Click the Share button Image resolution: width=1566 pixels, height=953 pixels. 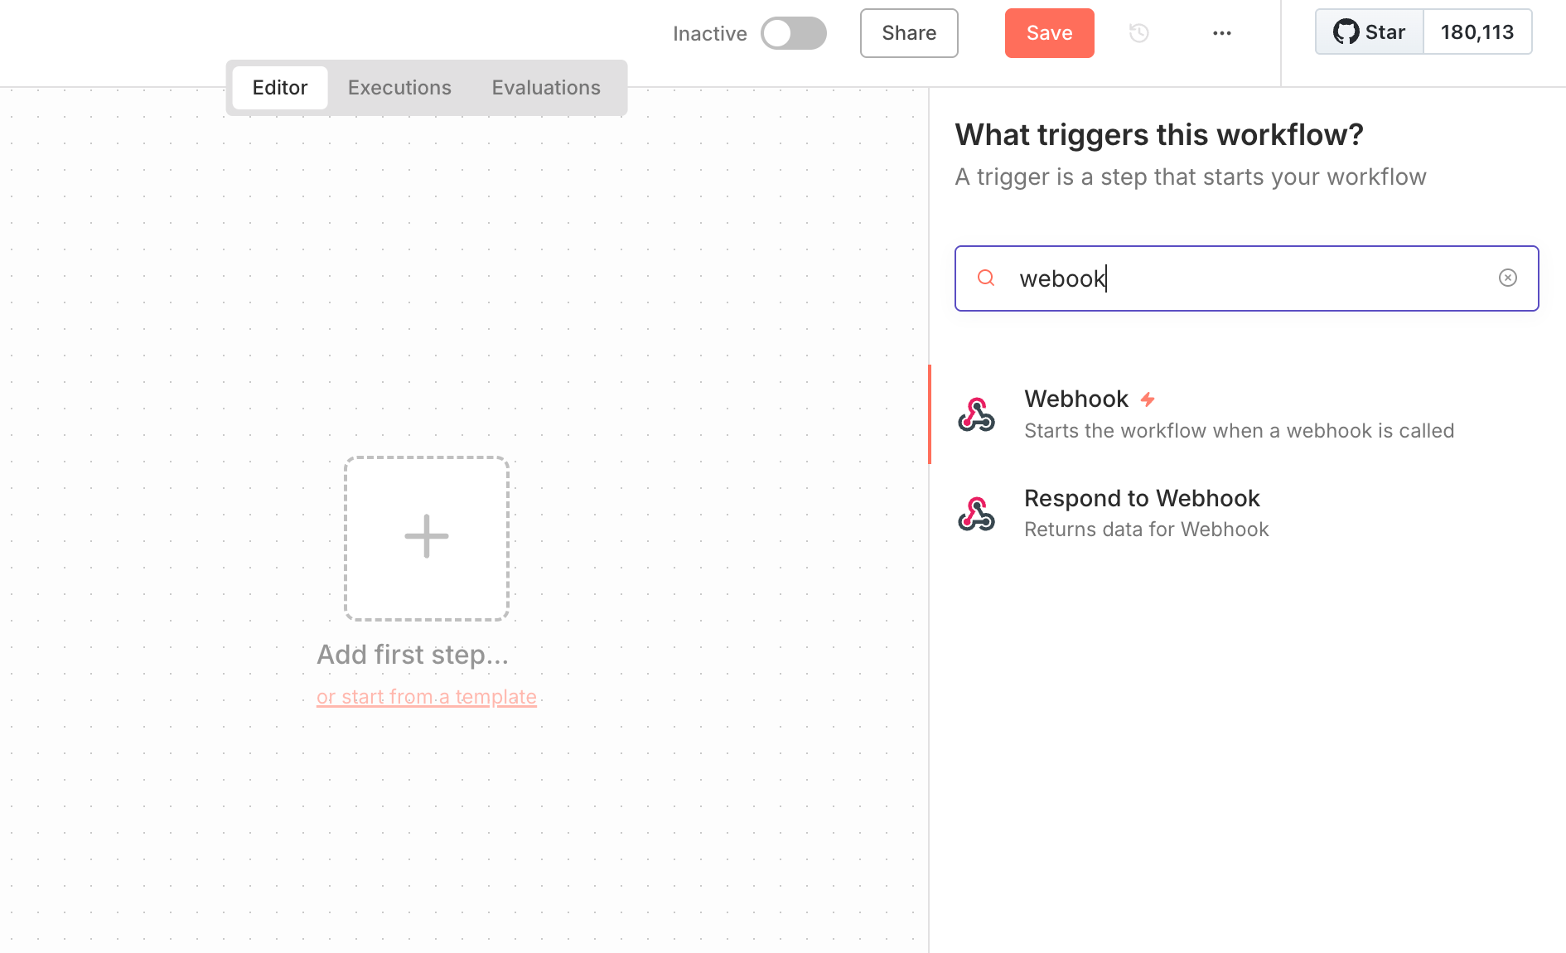click(908, 33)
